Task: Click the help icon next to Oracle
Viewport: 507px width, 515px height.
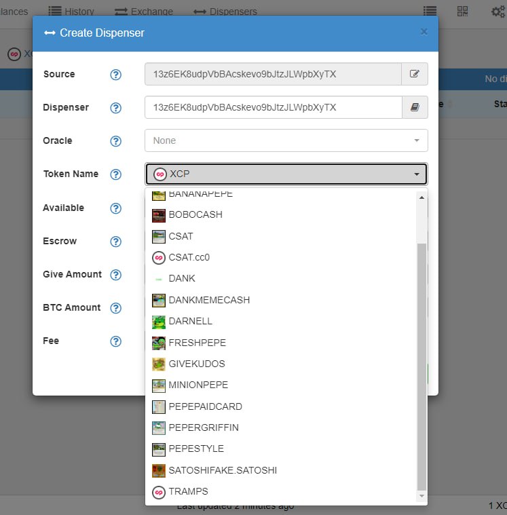Action: click(x=115, y=141)
